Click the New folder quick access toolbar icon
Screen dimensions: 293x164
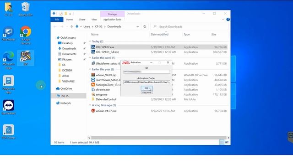coord(66,14)
